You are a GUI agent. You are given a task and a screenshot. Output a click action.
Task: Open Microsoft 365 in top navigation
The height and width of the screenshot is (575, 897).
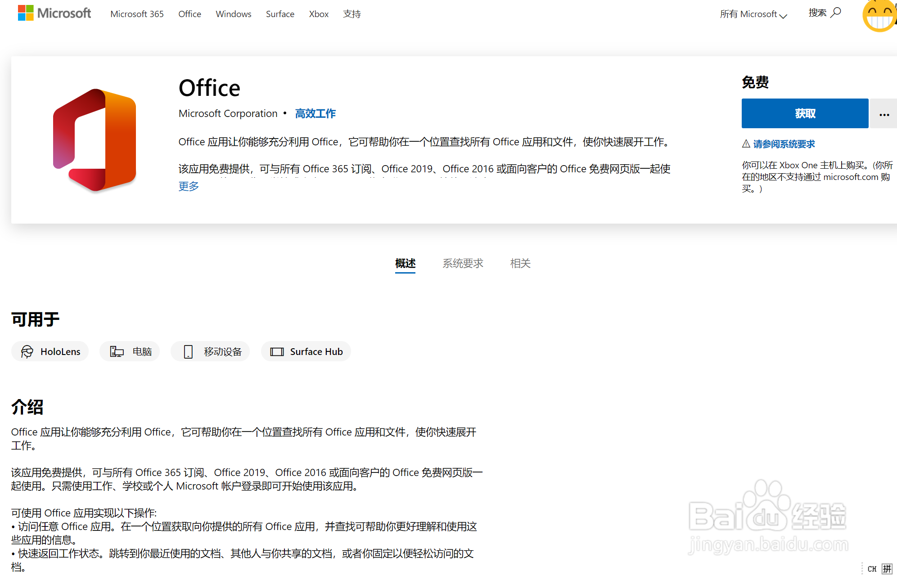[137, 14]
